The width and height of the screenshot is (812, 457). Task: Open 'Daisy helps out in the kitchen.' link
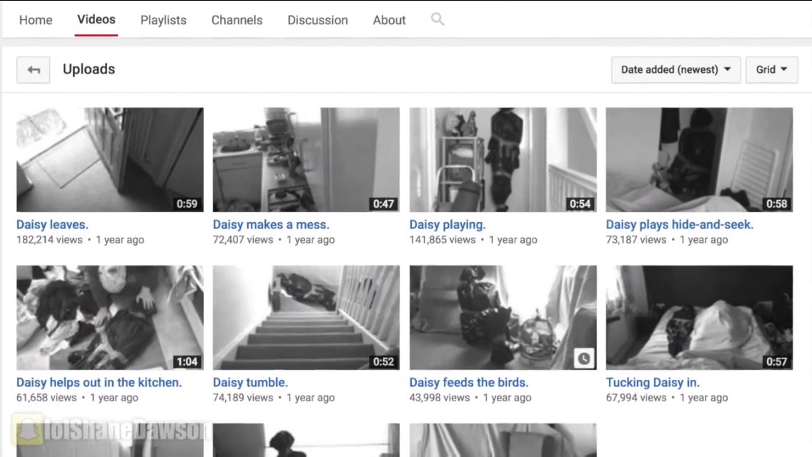[x=99, y=383]
